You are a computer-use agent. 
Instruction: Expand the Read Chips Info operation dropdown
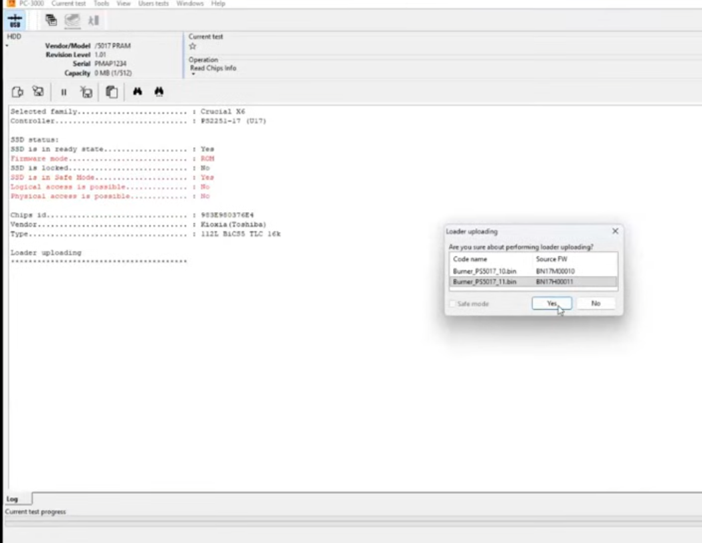193,74
